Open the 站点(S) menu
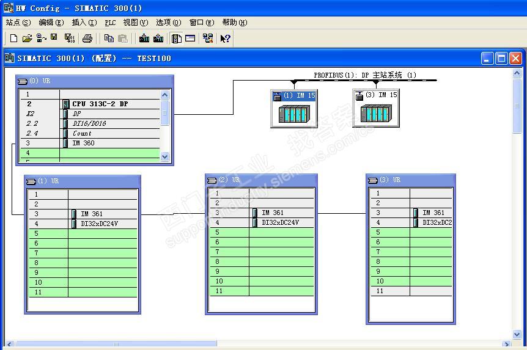This screenshot has width=527, height=350. click(18, 23)
